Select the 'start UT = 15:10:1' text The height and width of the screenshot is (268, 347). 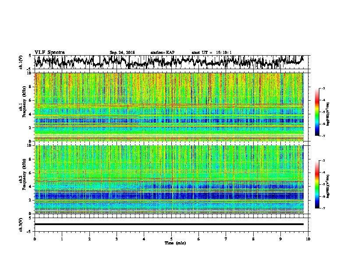[212, 53]
